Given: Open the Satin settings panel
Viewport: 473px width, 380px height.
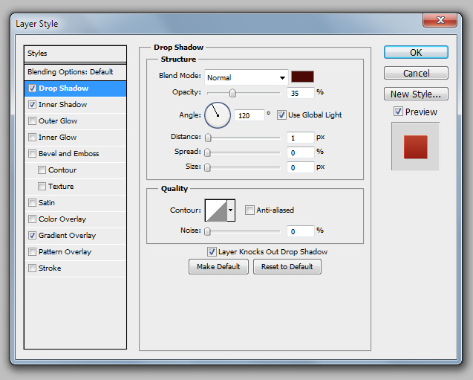Looking at the screenshot, I should pyautogui.click(x=47, y=202).
